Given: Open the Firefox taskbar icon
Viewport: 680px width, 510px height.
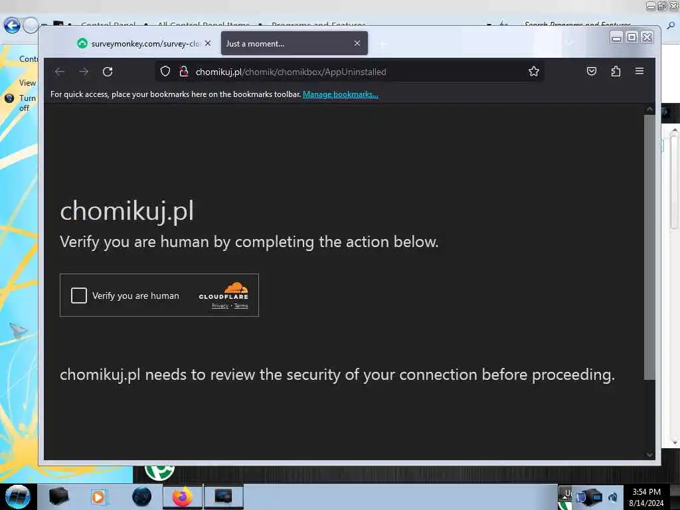Looking at the screenshot, I should pos(183,497).
